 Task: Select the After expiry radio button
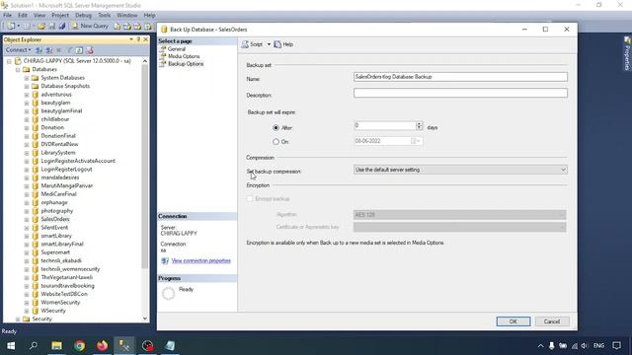coord(276,127)
